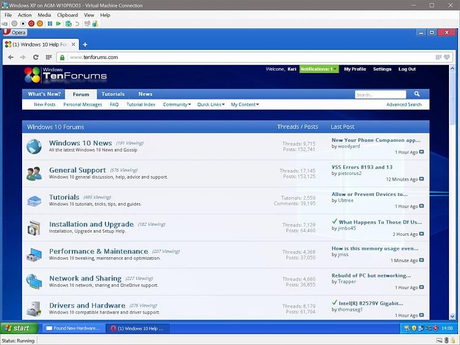Click the green padlock security icon
Image resolution: width=460 pixels, height=345 pixels.
pos(62,57)
